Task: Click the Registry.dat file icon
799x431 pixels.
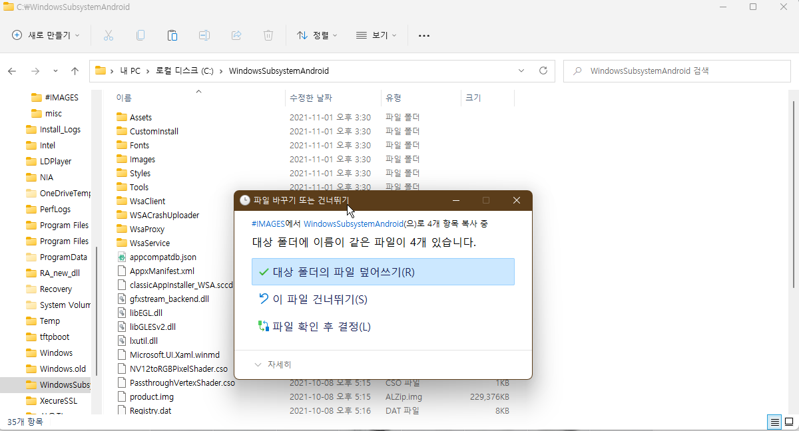Action: (x=121, y=410)
